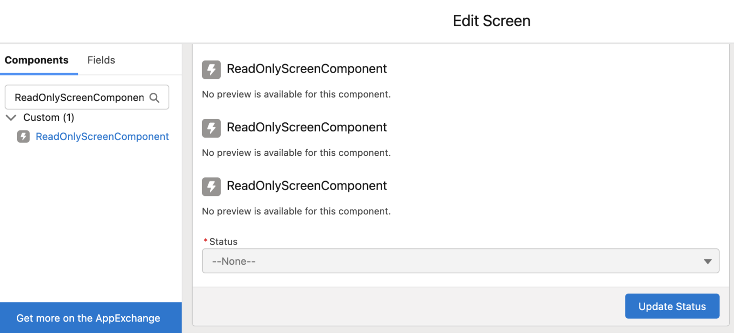Screen dimensions: 734x333
Task: Select the first ReadOnlyScreenComponent heading on canvas
Action: point(307,68)
